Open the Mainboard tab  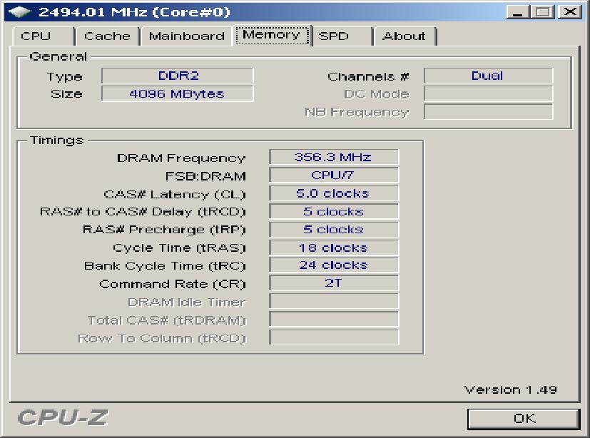187,36
